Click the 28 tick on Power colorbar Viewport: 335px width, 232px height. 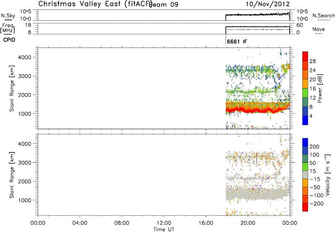click(312, 61)
